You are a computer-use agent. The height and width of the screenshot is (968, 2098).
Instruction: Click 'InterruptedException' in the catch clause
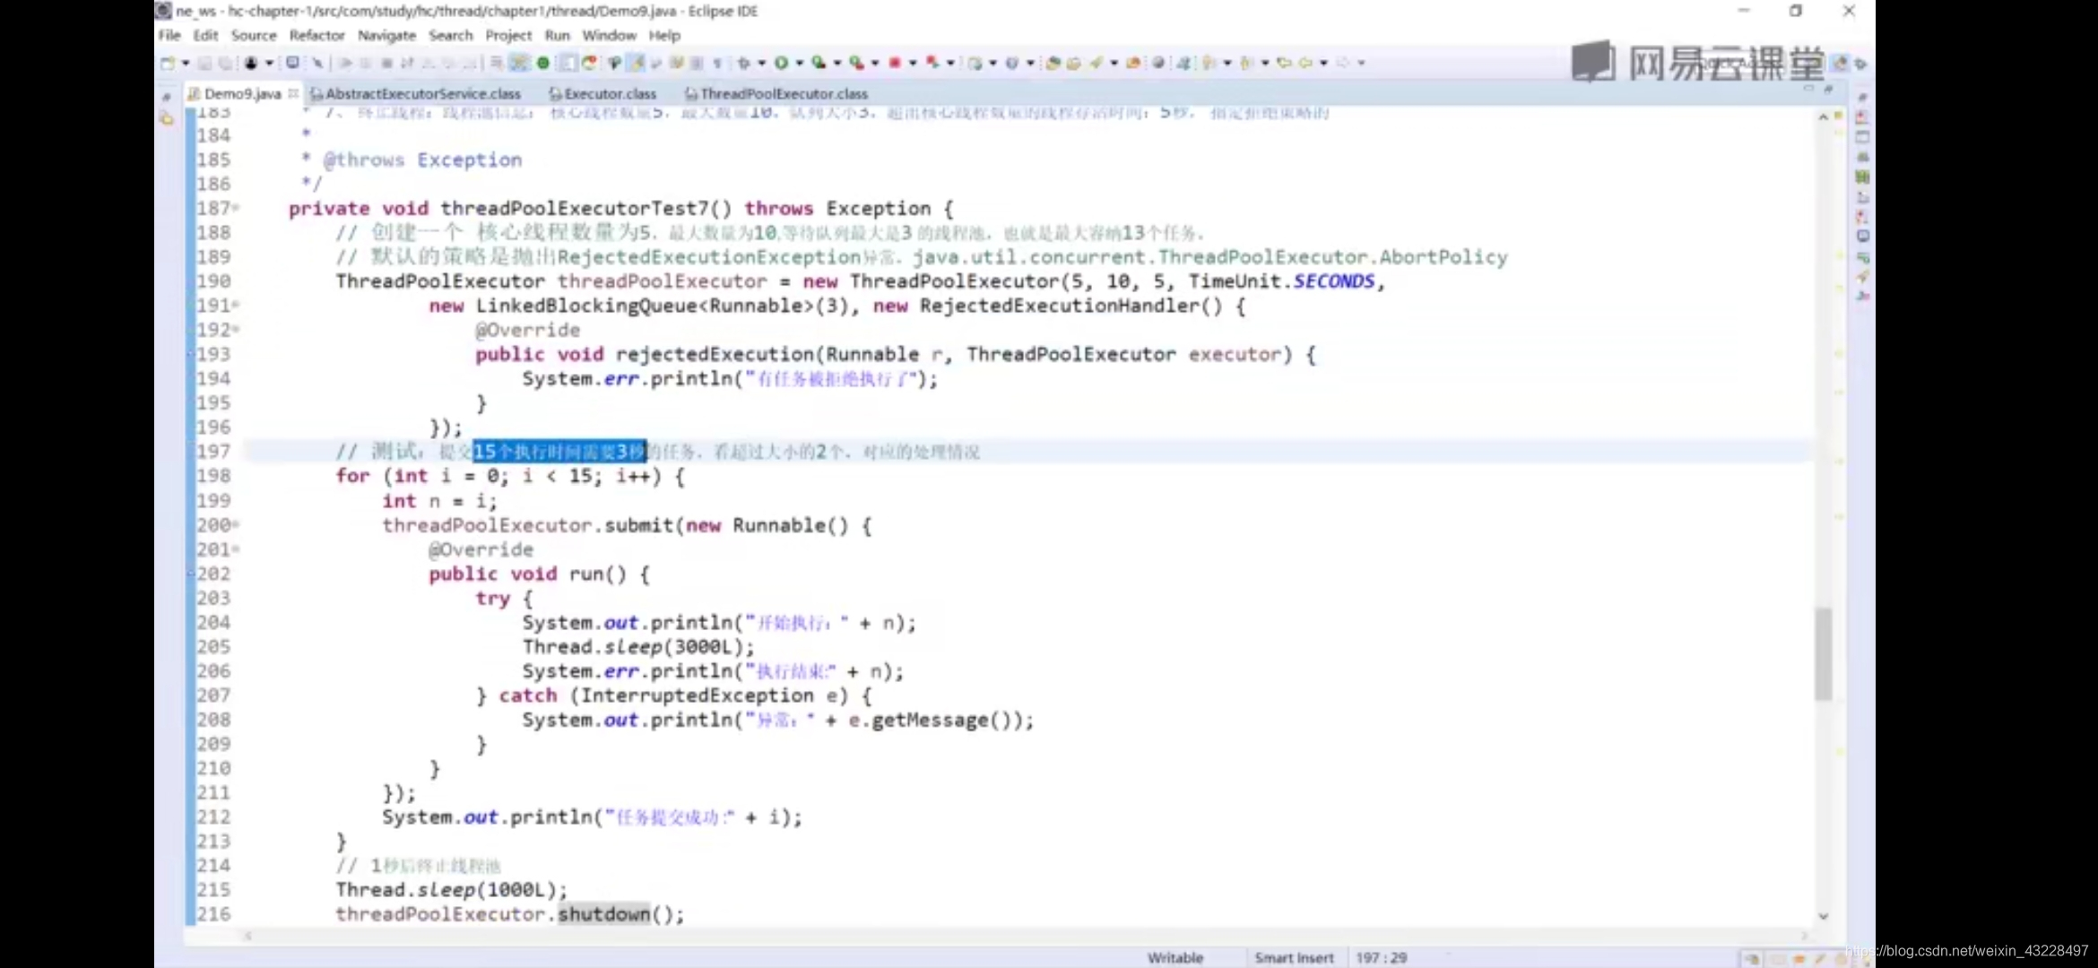[x=697, y=696]
